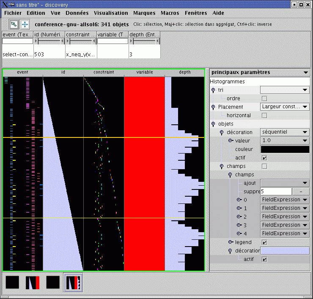The width and height of the screenshot is (313, 299).
Task: Open the Macros menu
Action: 170,13
